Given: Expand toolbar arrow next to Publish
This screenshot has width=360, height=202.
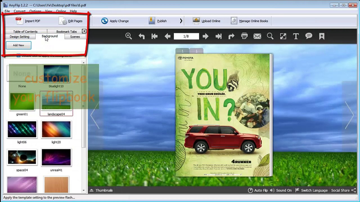Looking at the screenshot, I should 181,21.
